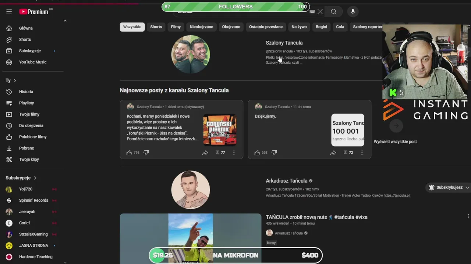Open more options on Dziękujemy post
This screenshot has height=264, width=471.
click(x=362, y=153)
